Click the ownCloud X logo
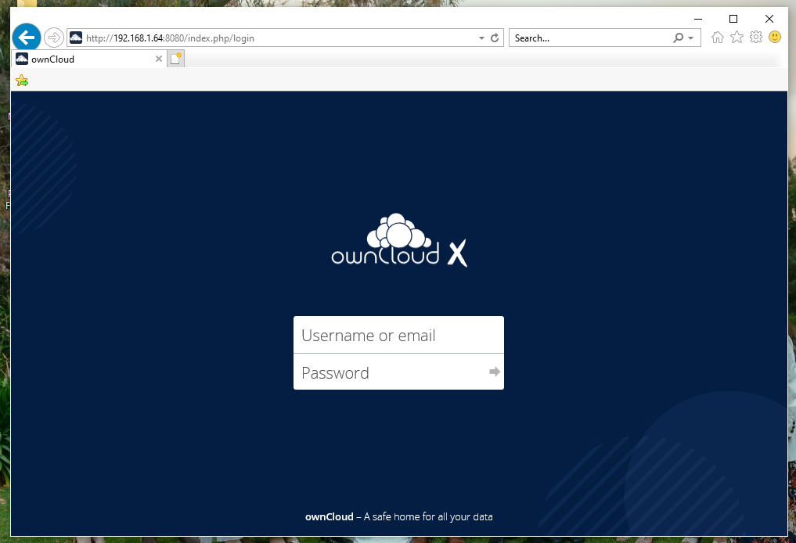Screen dimensions: 796x543 pyautogui.click(x=398, y=240)
